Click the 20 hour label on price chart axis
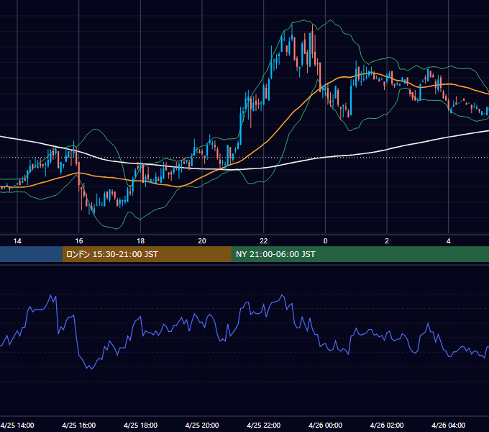Screen dimensions: 489x432 [x=202, y=241]
